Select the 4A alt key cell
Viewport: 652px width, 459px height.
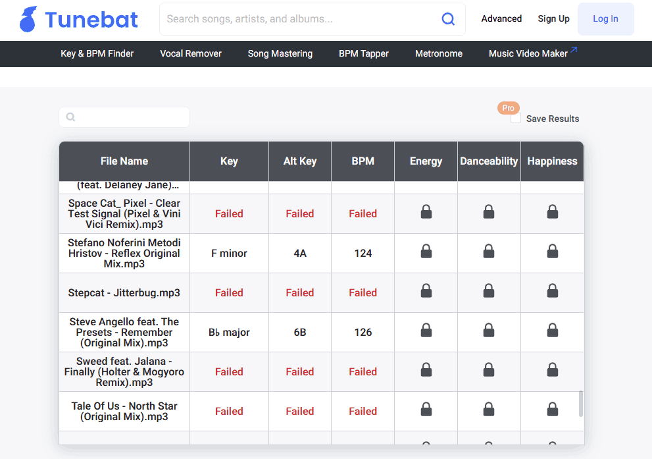click(300, 253)
